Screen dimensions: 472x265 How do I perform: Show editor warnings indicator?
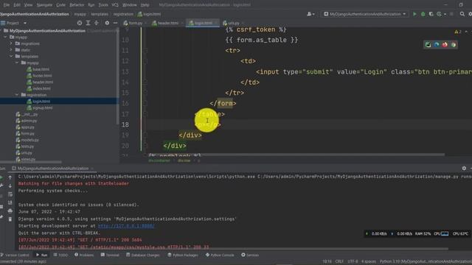(457, 32)
